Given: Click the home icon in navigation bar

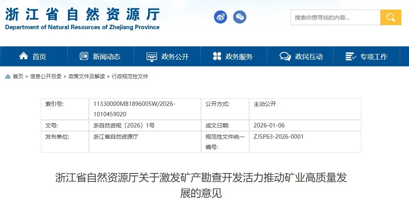Looking at the screenshot, I should [24, 56].
